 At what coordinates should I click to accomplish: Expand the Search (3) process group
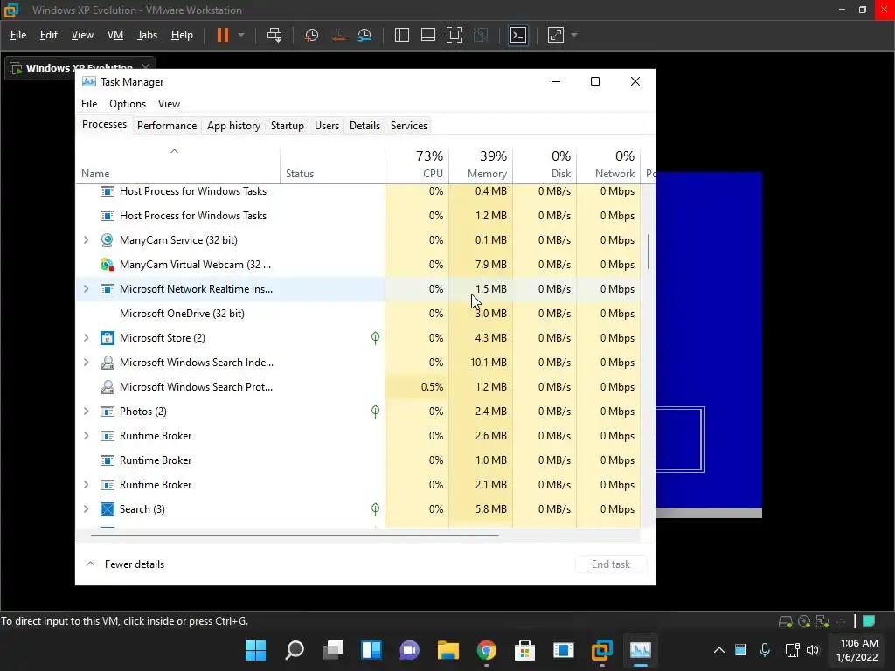[87, 509]
